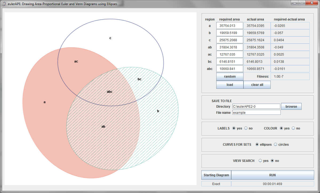Select COLOUR no radio button
This screenshot has height=193, width=320.
pyautogui.click(x=293, y=128)
